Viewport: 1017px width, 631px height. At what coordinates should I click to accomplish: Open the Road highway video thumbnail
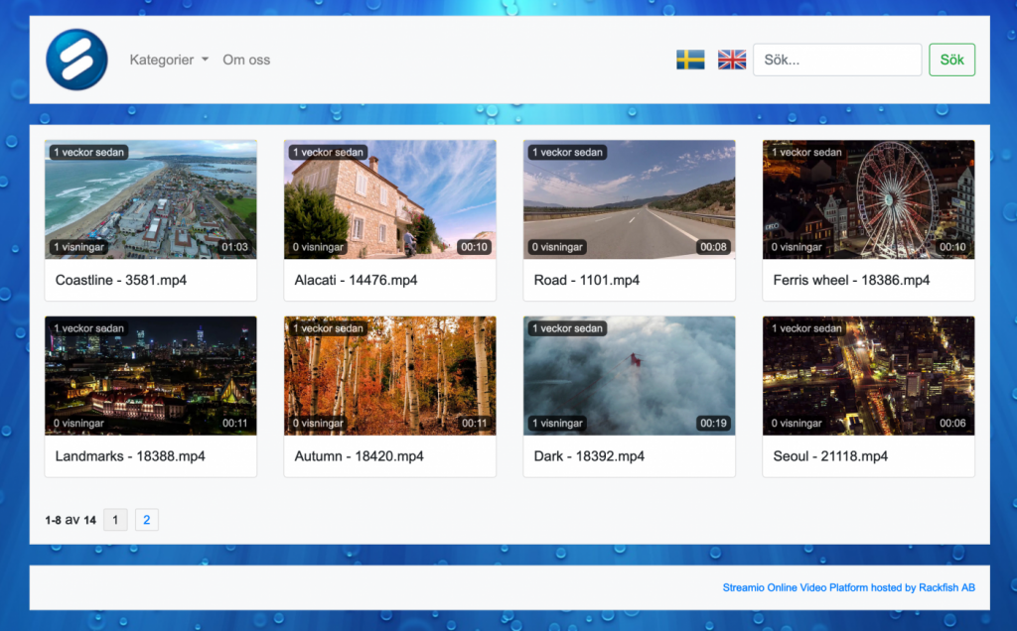tap(629, 199)
